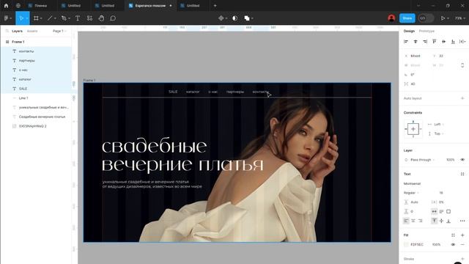
Task: Open type details three-dots menu
Action: [x=462, y=221]
